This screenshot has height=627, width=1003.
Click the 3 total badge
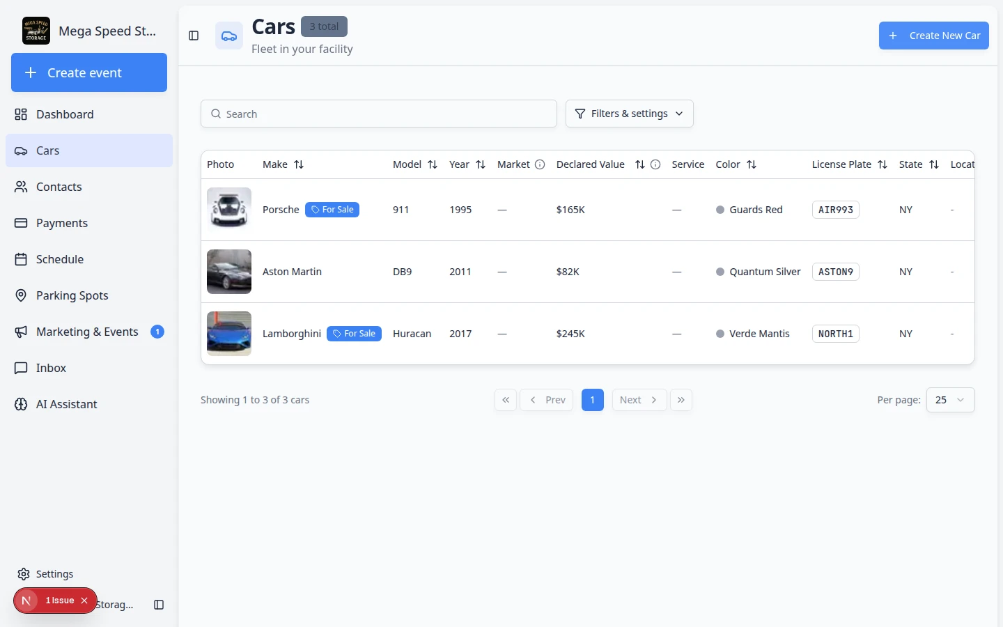click(x=324, y=26)
